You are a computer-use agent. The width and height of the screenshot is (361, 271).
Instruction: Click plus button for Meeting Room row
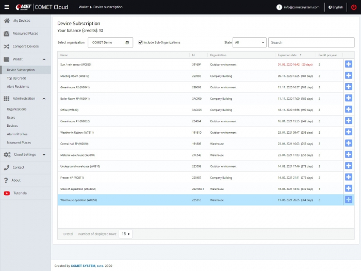348,75
